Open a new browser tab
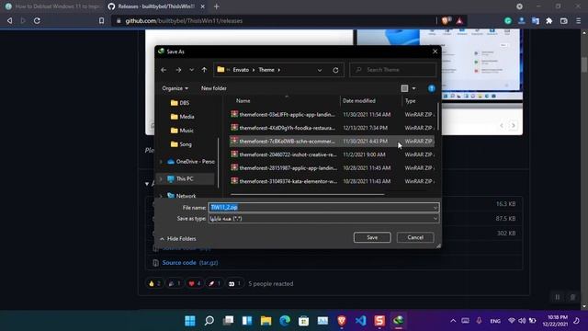Viewport: 588px width, 331px height. tap(217, 6)
